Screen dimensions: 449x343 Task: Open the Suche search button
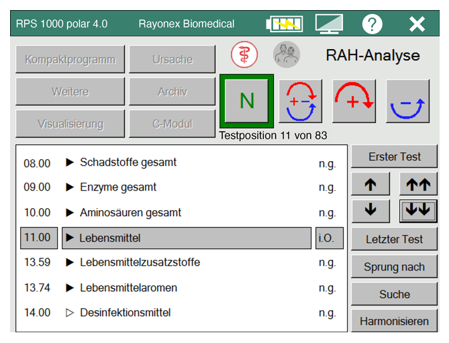[x=394, y=294]
